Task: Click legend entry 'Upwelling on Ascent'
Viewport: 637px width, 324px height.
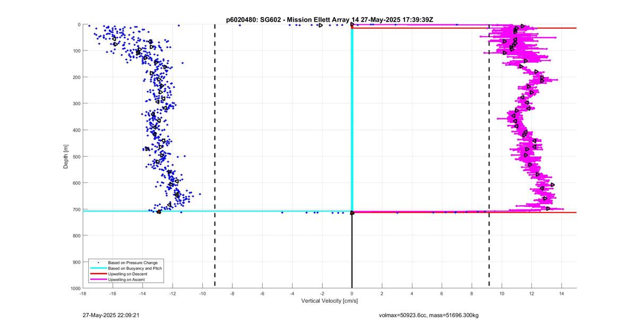Action: click(x=126, y=279)
